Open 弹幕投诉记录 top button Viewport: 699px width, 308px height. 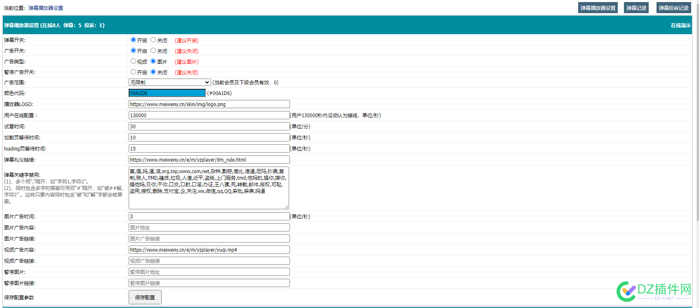[x=673, y=8]
